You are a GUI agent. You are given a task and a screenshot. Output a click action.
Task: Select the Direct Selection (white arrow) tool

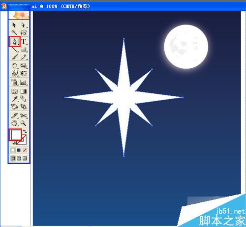[x=23, y=25]
